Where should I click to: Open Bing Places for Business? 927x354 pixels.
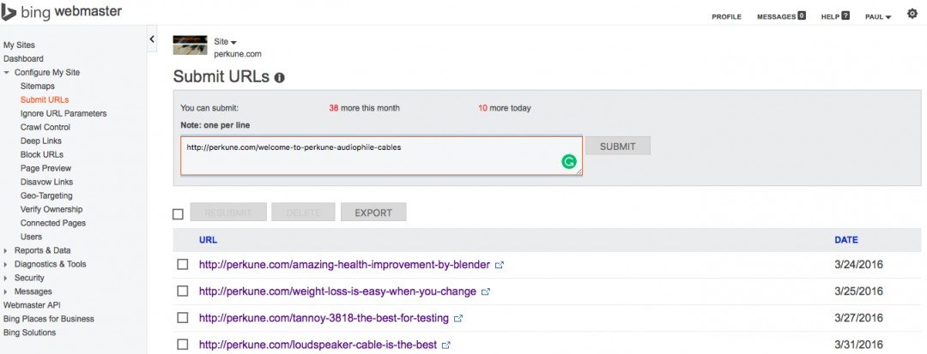[48, 319]
